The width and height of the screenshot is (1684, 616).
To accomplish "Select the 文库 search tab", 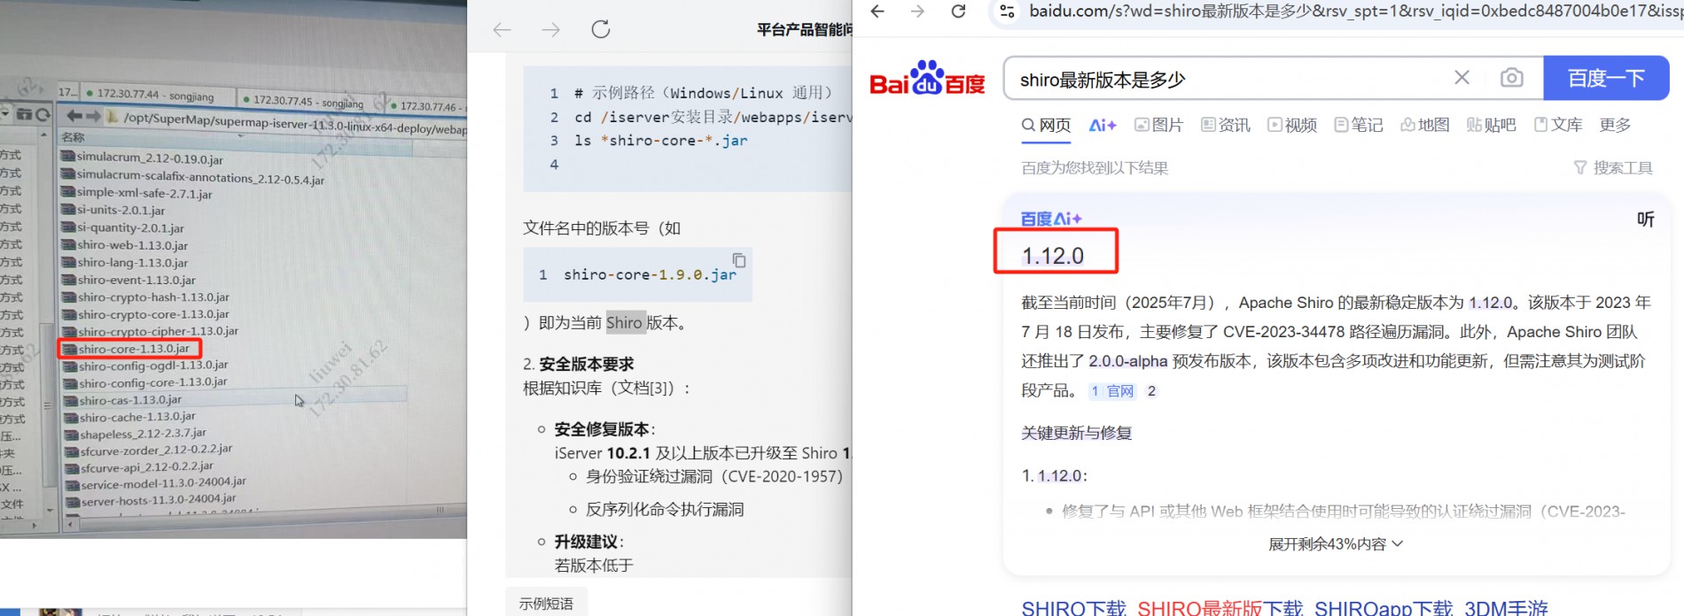I will click(1558, 125).
